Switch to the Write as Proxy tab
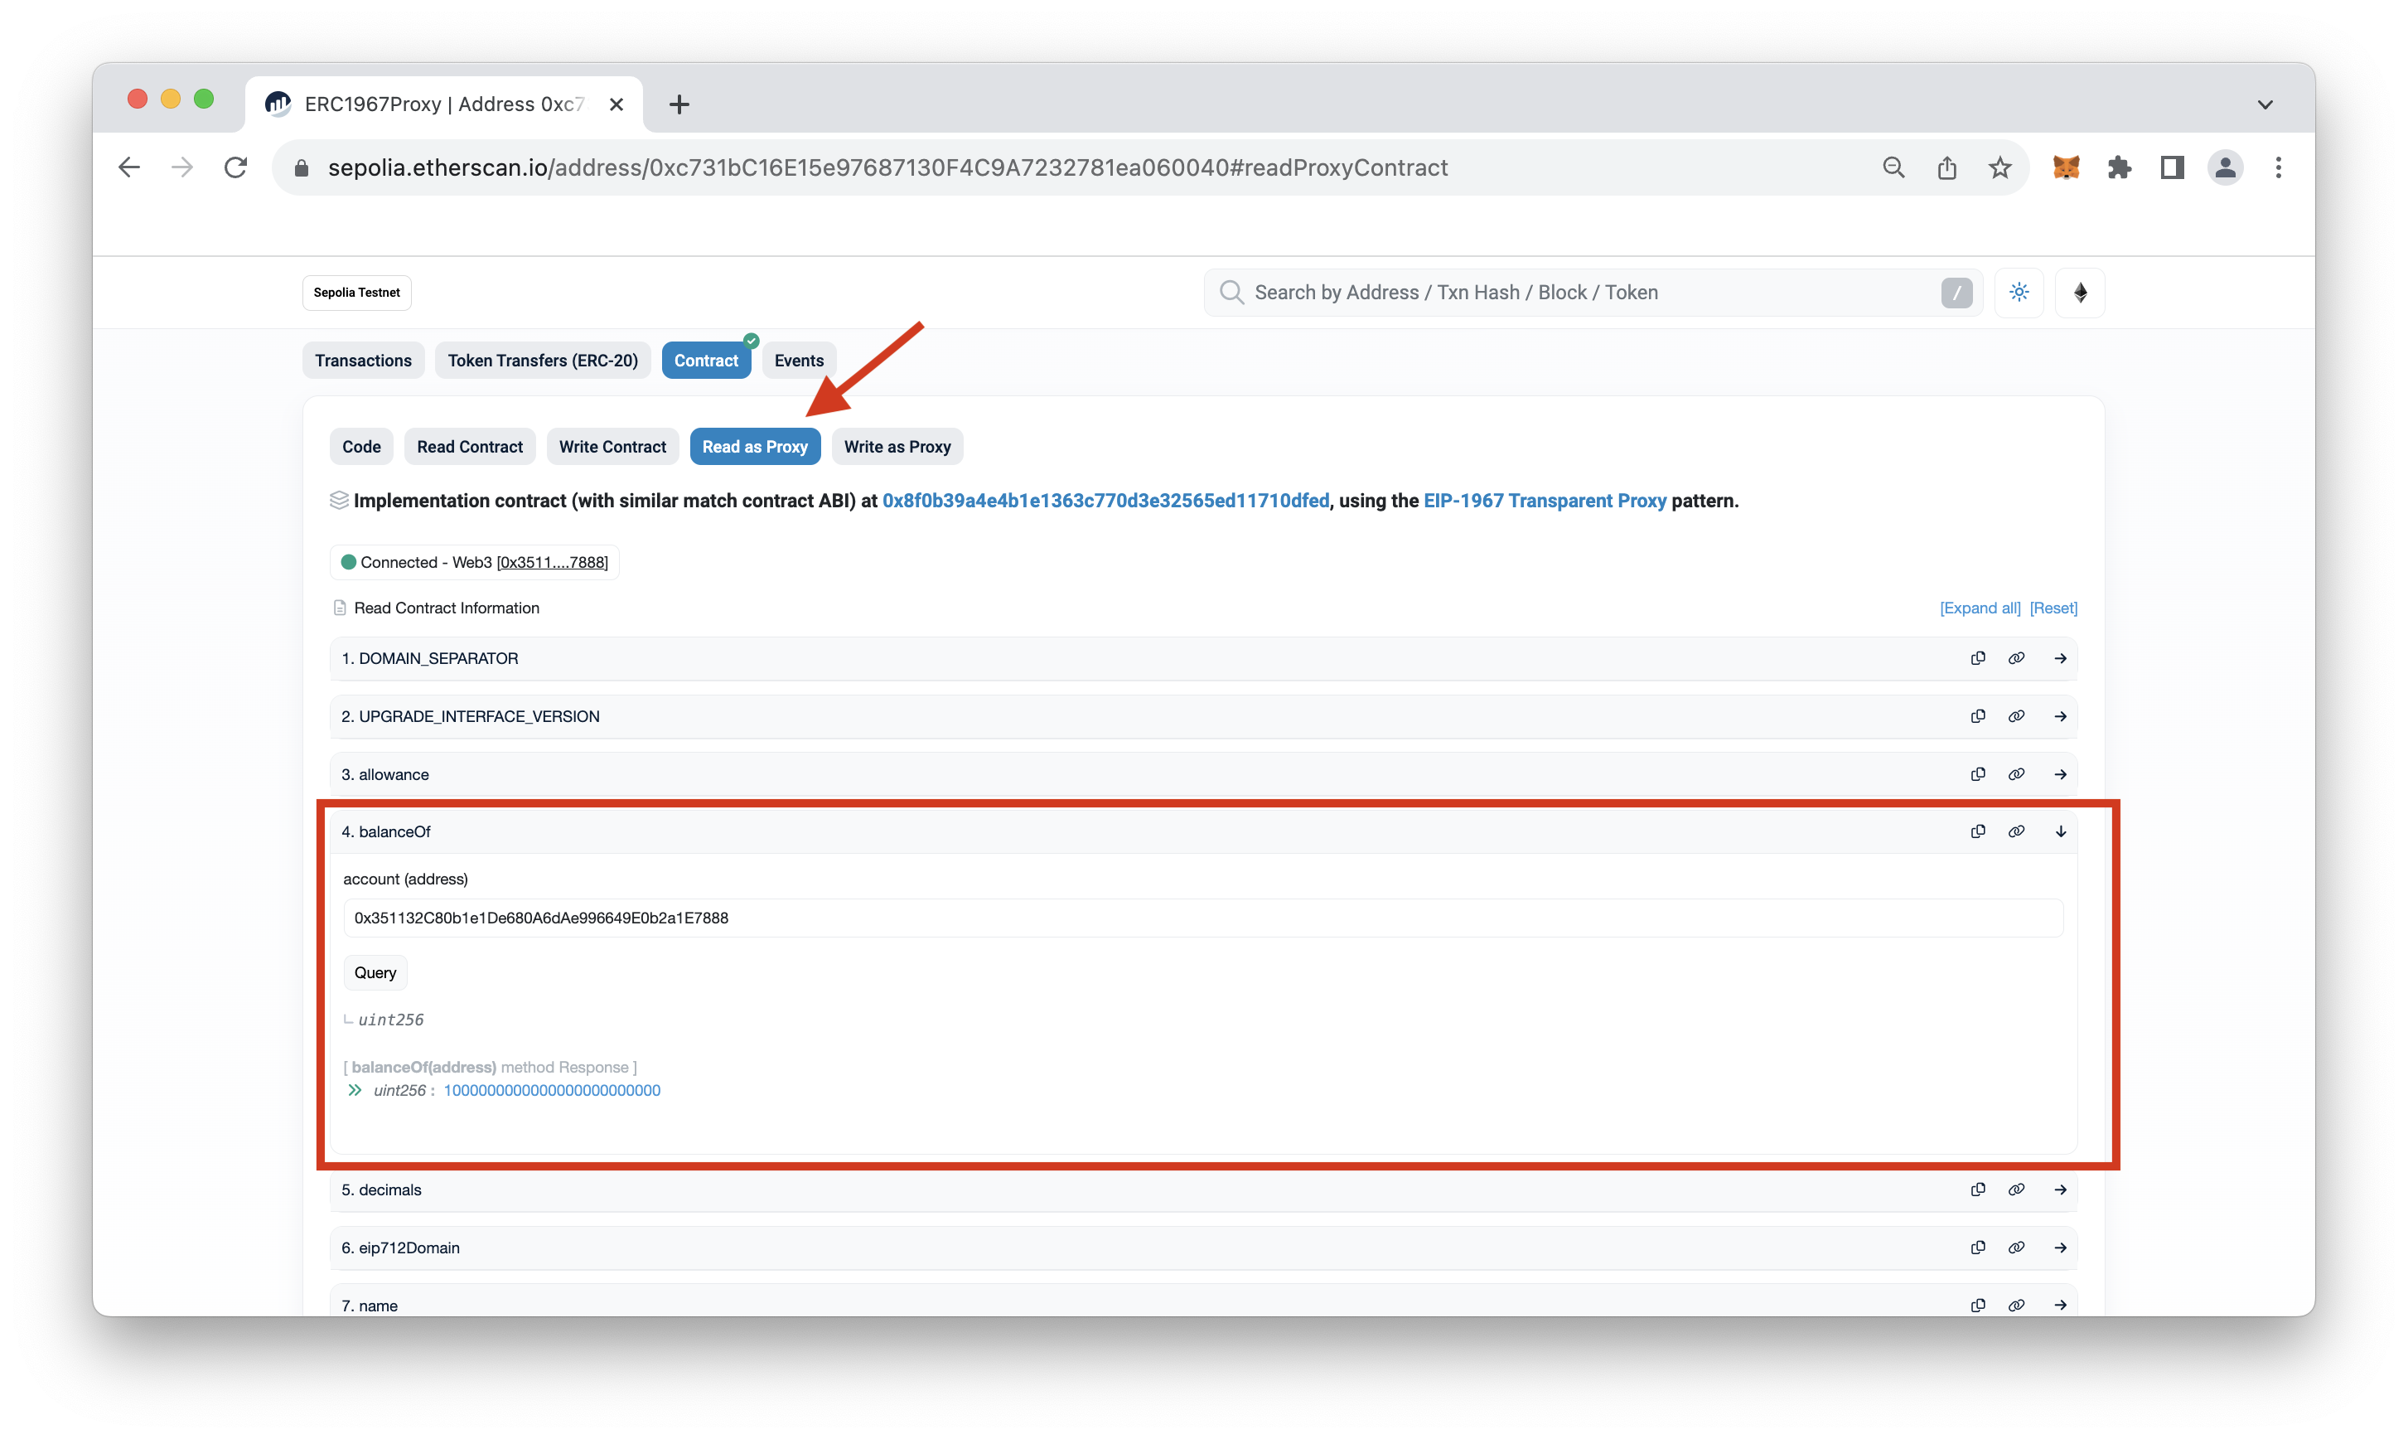The width and height of the screenshot is (2408, 1439). (x=897, y=445)
